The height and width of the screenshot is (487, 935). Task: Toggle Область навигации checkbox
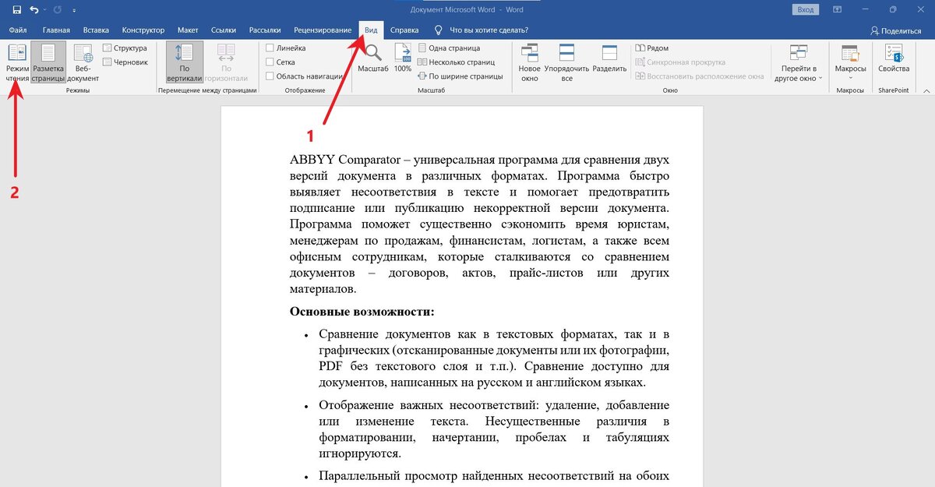(270, 76)
